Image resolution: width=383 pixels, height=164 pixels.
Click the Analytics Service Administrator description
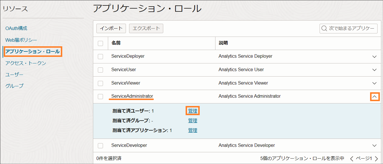[250, 96]
